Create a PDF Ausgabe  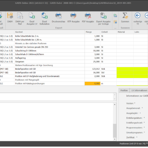pos(88,17)
